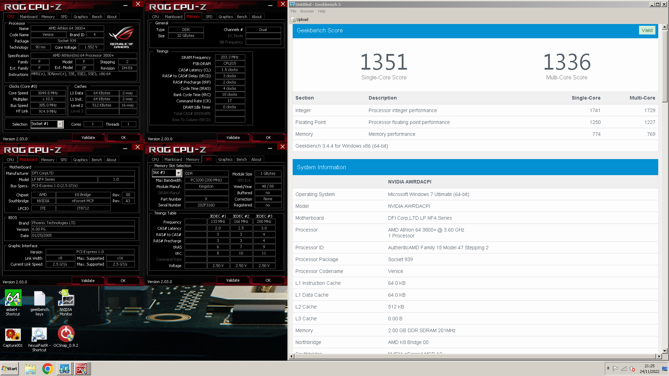Click Geekbench taskbar icon
Viewport: 669px width, 376px height.
click(x=64, y=369)
